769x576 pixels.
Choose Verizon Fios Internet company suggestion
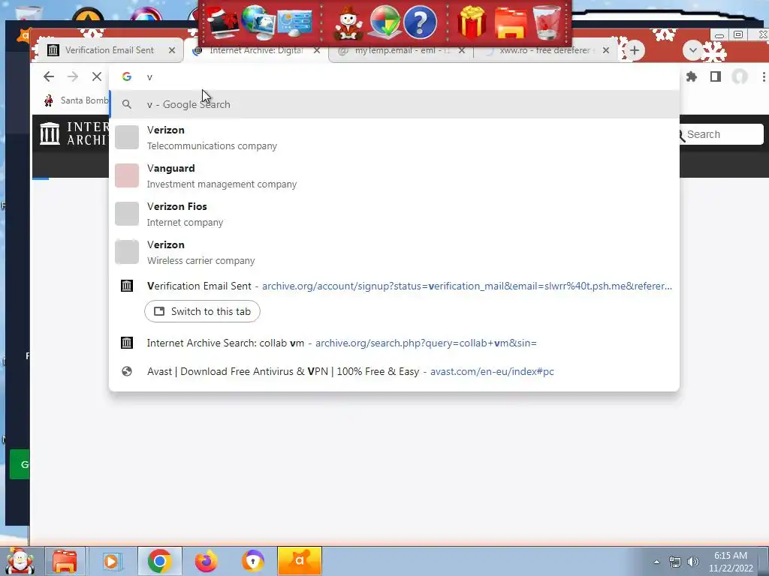(394, 214)
